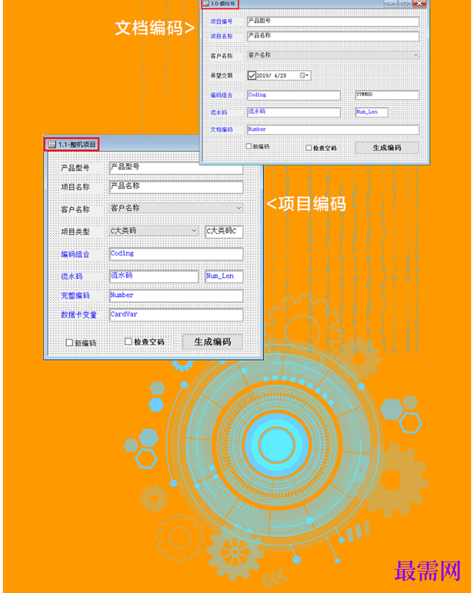Click the 项目编号 field showing 产品图号

(333, 21)
